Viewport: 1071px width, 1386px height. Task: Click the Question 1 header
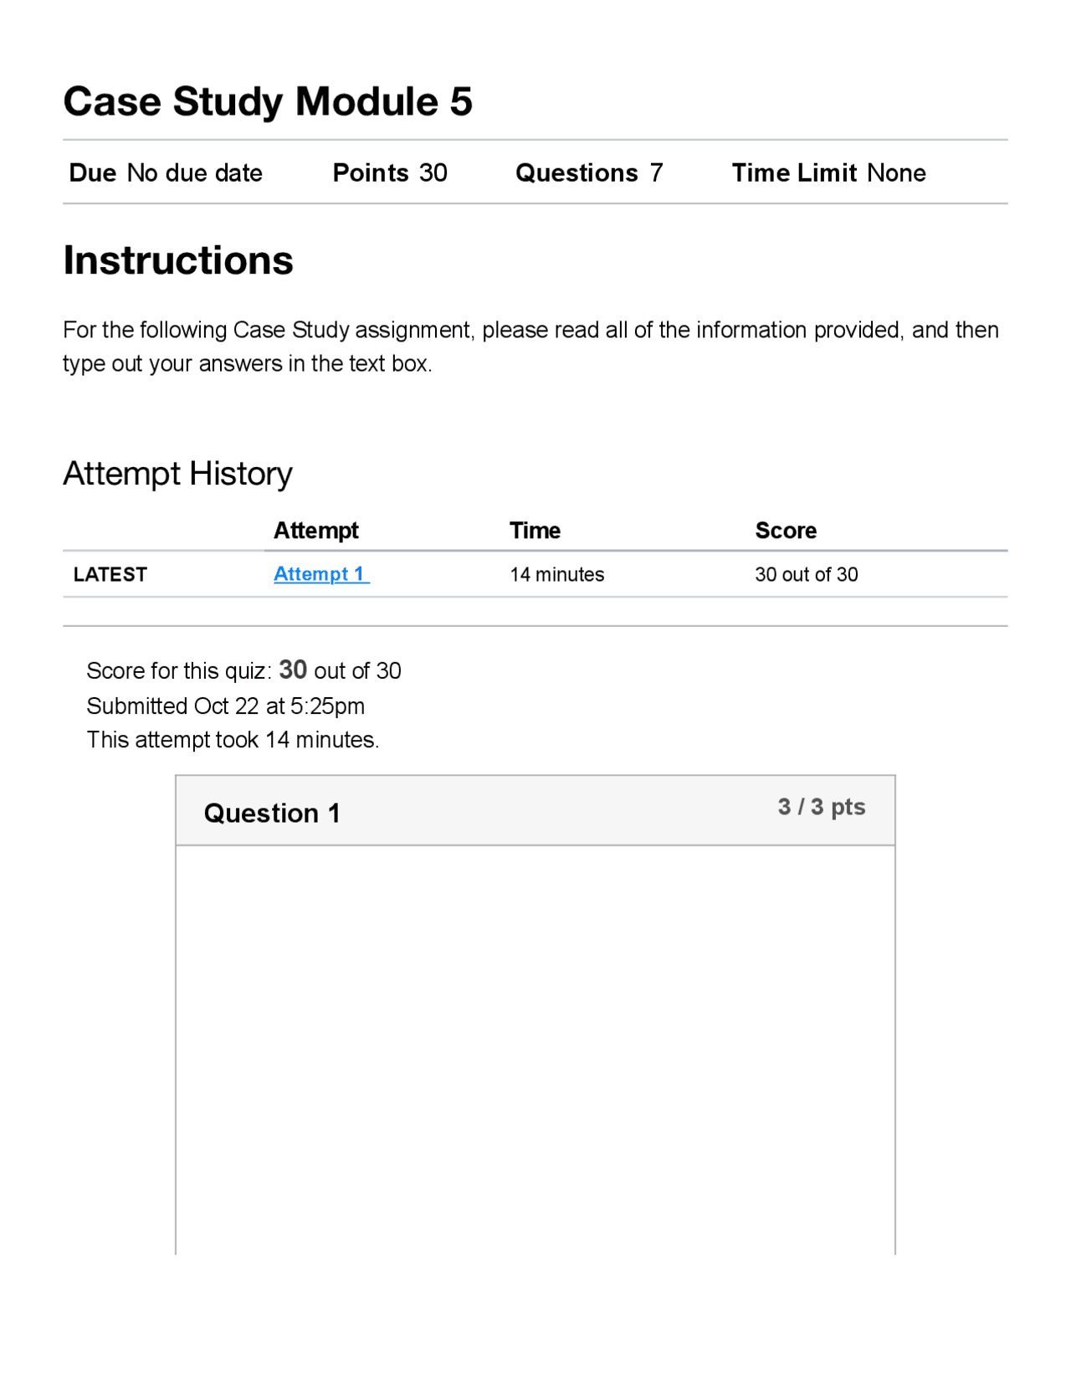coord(272,813)
